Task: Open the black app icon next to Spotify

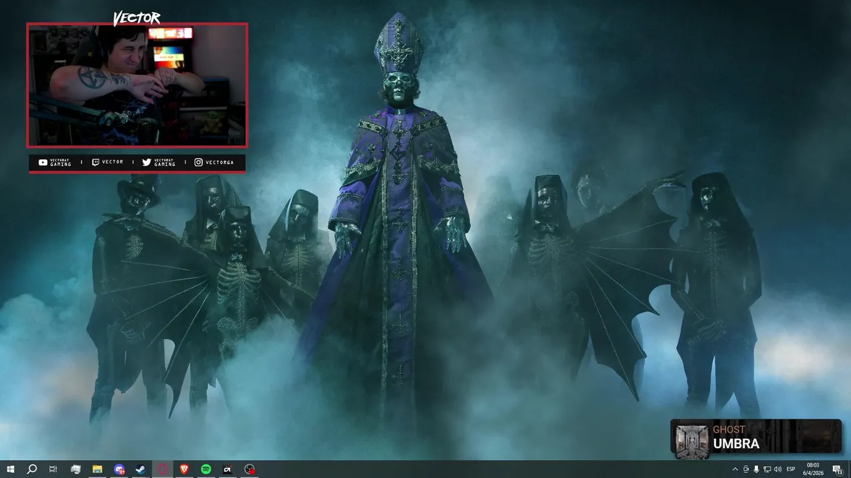Action: click(x=227, y=469)
